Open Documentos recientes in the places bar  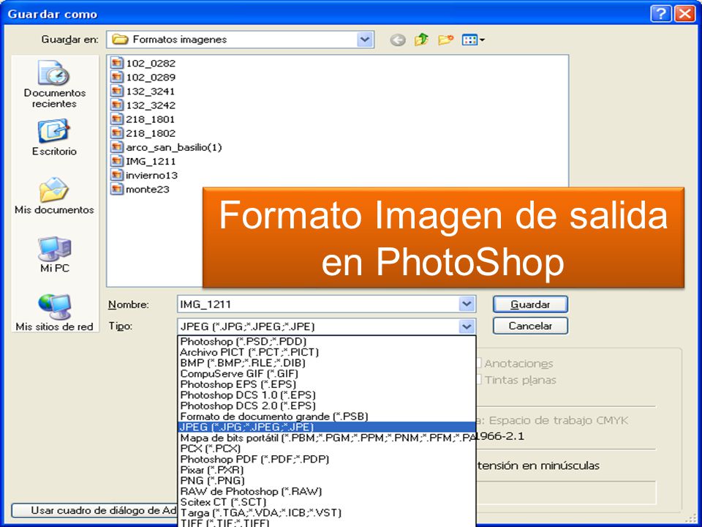click(x=54, y=83)
